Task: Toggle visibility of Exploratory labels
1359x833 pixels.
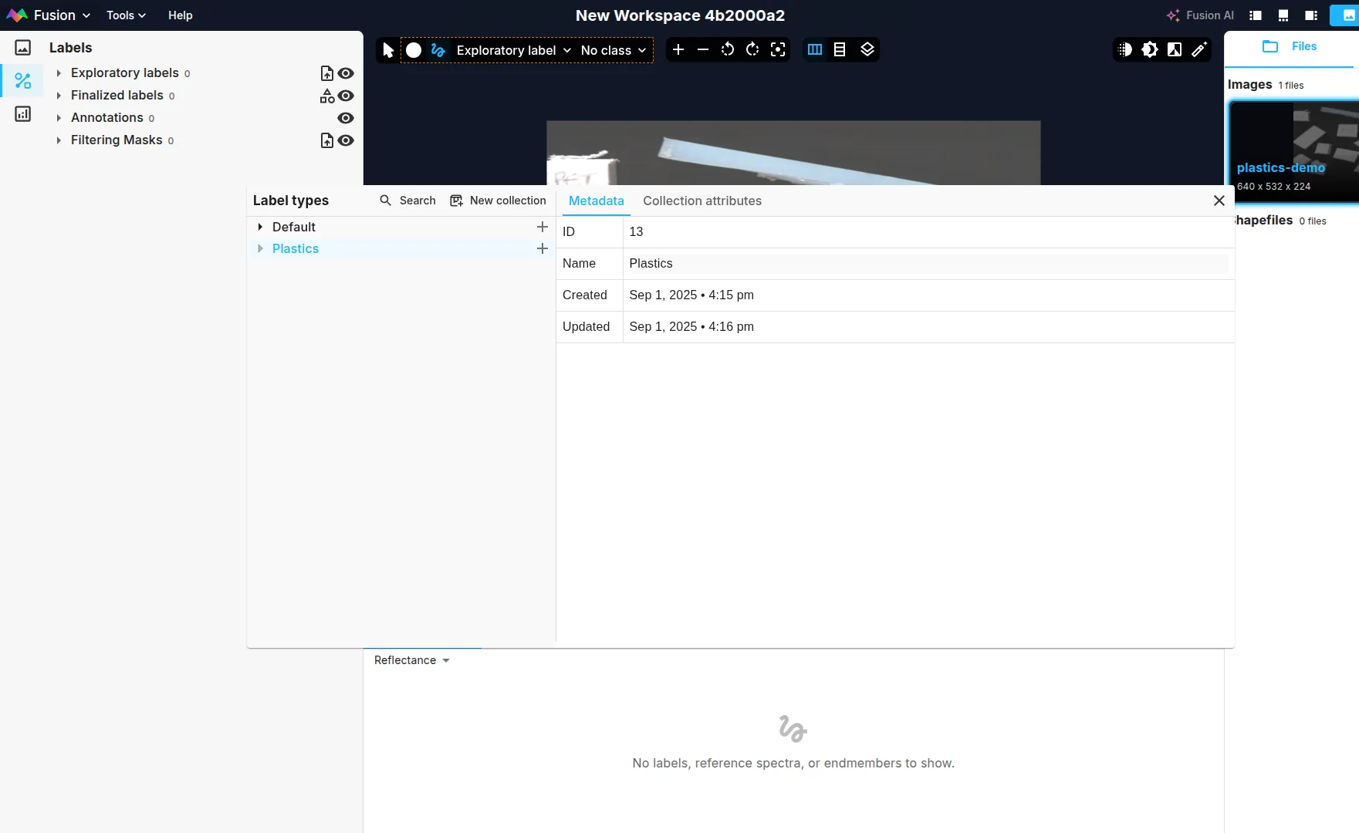Action: (347, 73)
